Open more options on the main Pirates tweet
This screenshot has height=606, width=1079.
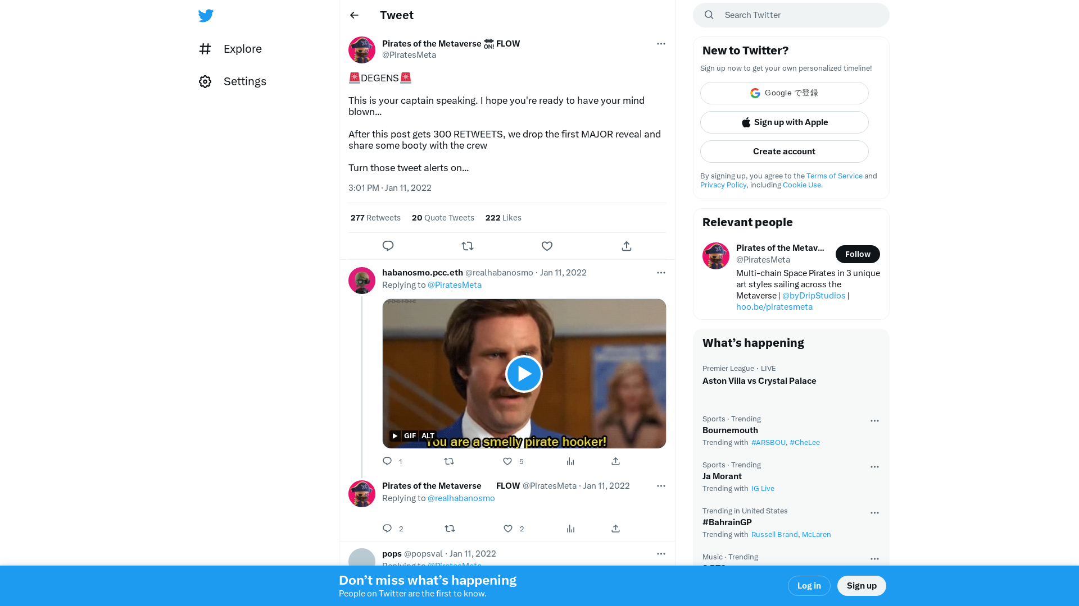pyautogui.click(x=661, y=44)
